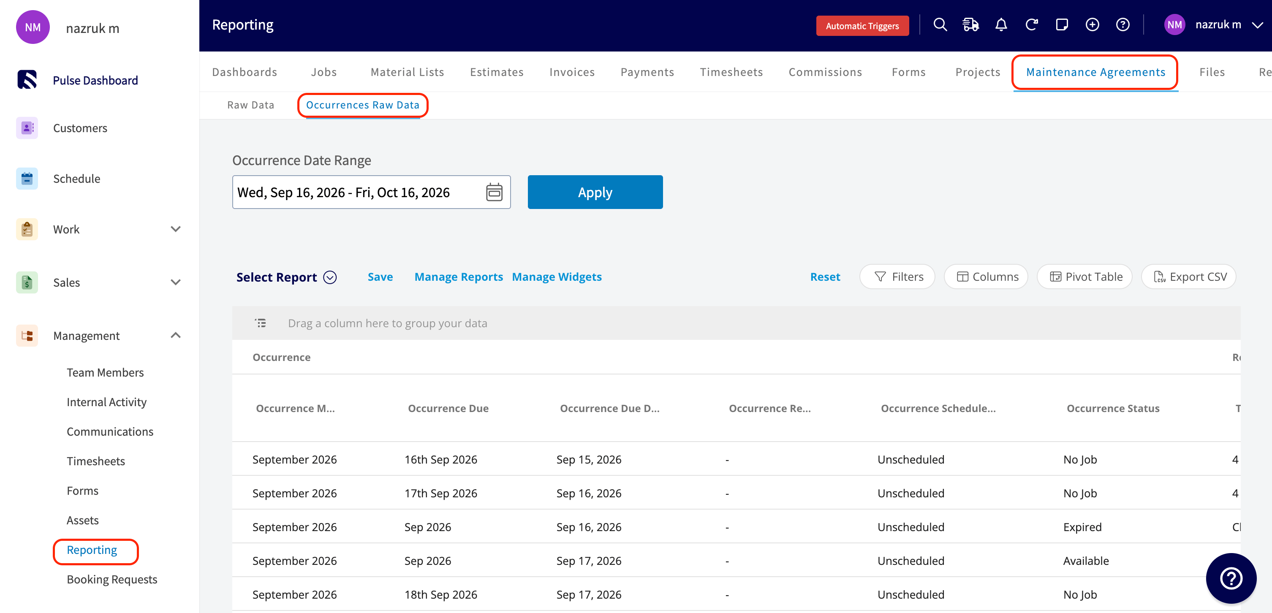Open Material Lists tab
The width and height of the screenshot is (1272, 613).
[408, 72]
